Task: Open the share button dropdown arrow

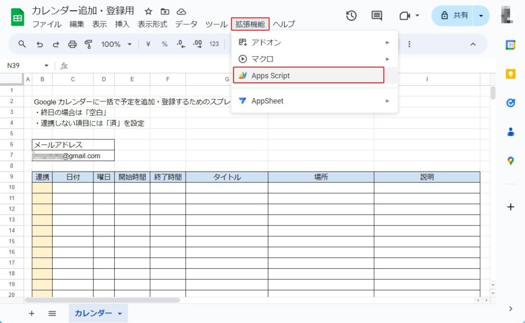Action: tap(481, 15)
